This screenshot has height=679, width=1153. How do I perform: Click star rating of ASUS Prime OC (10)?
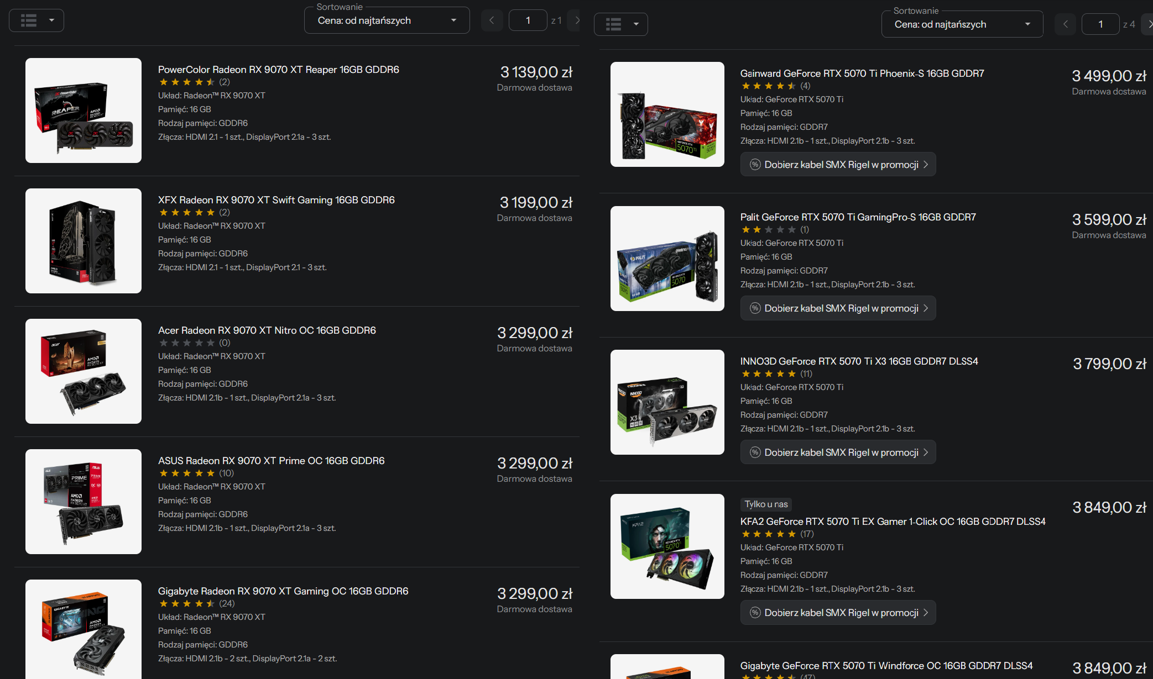196,473
